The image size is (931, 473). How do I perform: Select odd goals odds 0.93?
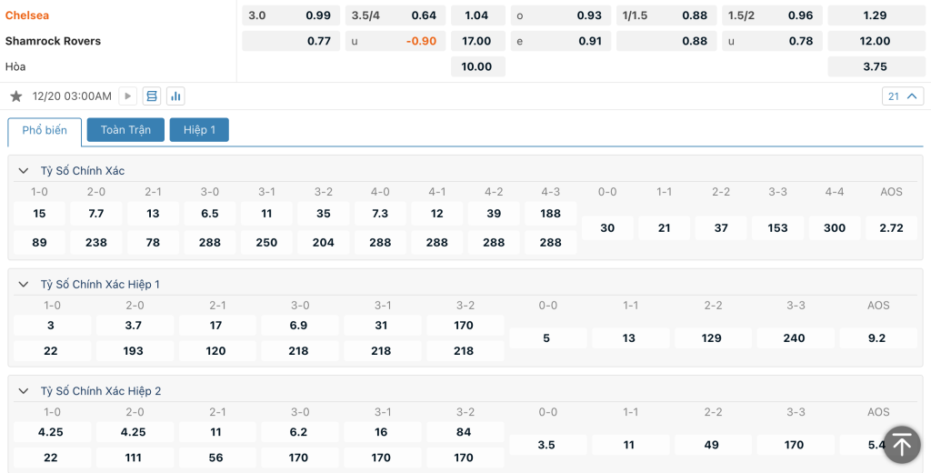tap(560, 15)
